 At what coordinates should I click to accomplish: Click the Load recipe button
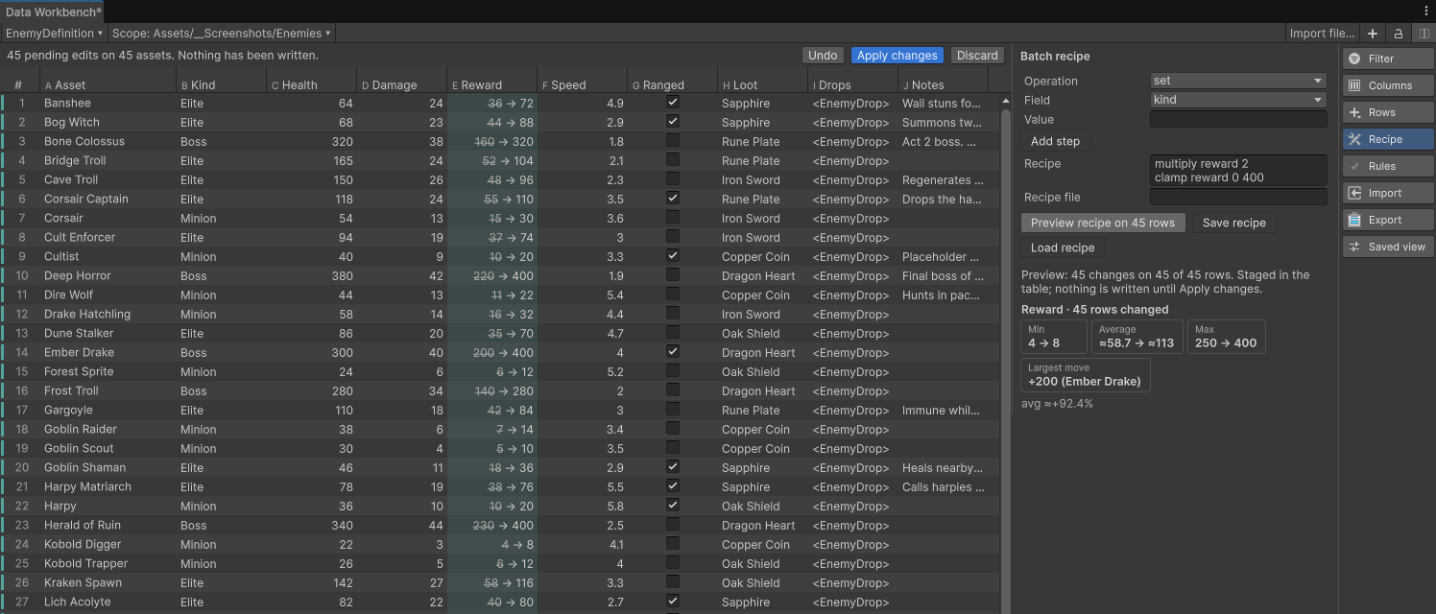(x=1063, y=248)
